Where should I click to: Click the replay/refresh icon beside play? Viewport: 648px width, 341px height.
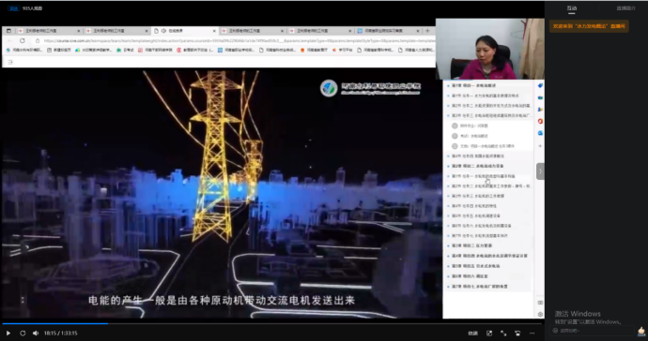(x=23, y=334)
